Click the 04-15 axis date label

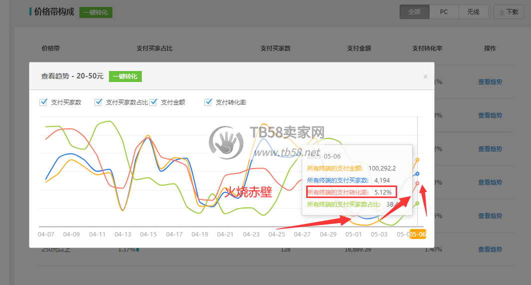click(148, 234)
